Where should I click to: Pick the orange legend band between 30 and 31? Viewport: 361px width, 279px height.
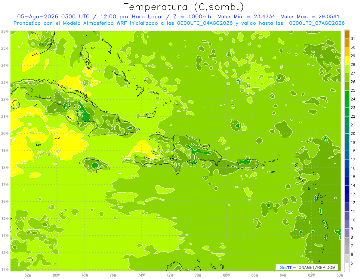point(347,43)
